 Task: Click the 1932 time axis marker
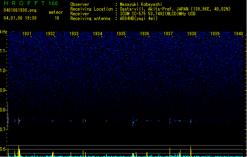(x=50, y=33)
